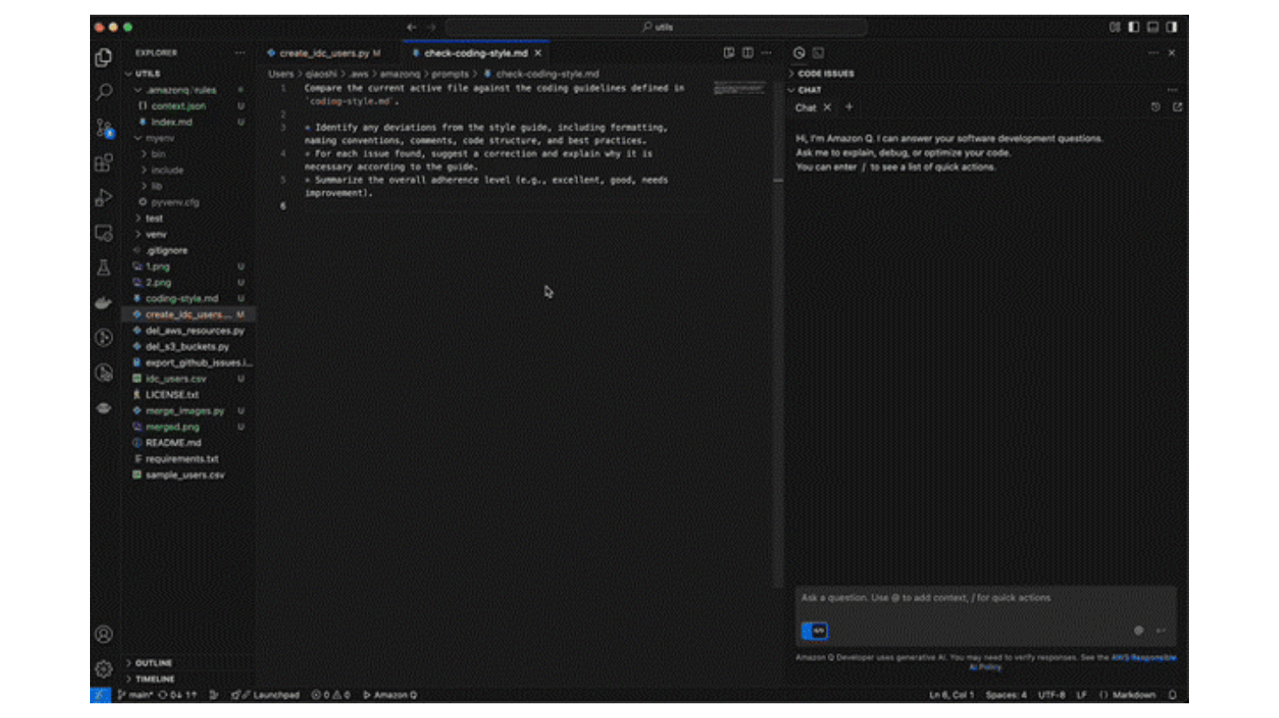Click chat history icon in Amazon Q
This screenshot has width=1279, height=718.
coord(1155,107)
